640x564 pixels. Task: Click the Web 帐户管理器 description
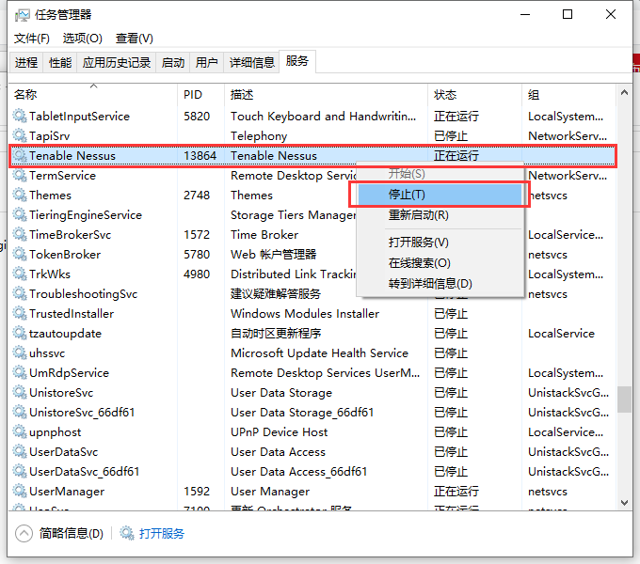click(273, 255)
